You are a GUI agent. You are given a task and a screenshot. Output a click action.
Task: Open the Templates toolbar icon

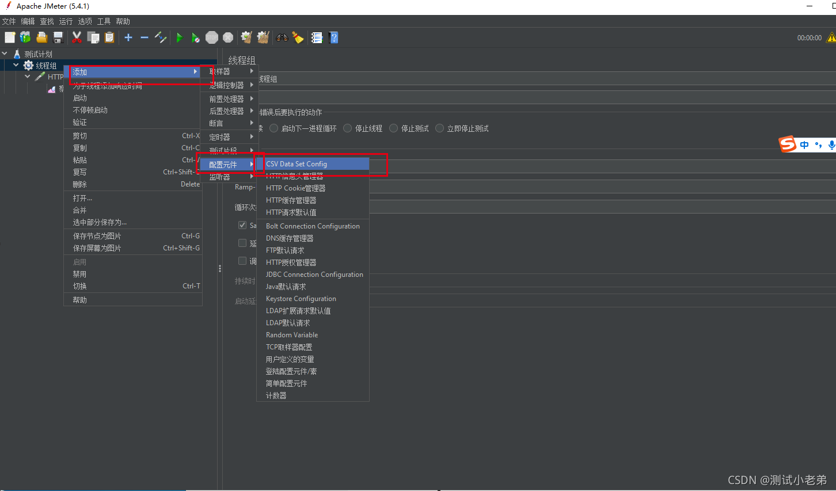(x=25, y=37)
